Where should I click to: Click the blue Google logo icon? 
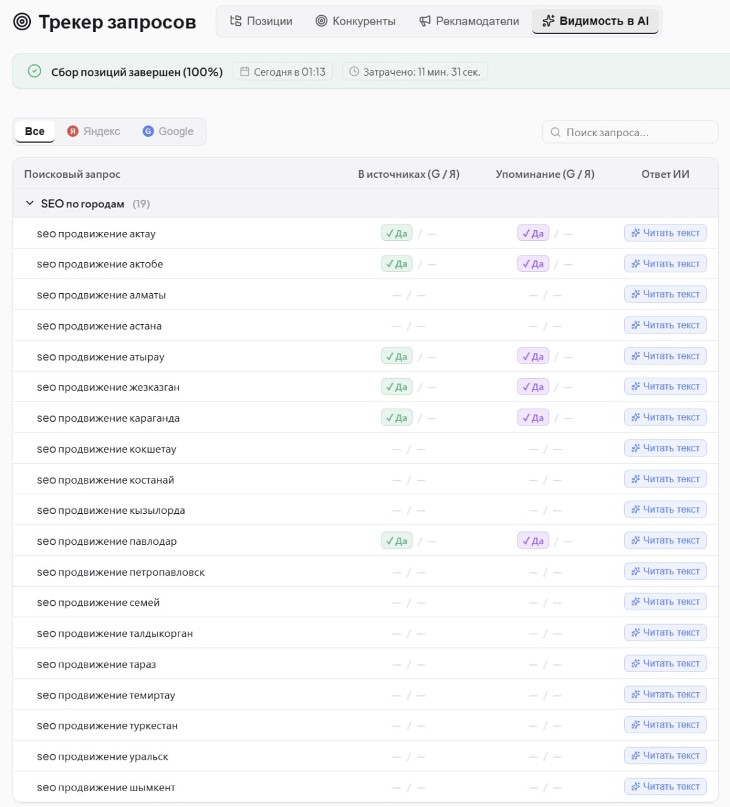pyautogui.click(x=148, y=131)
